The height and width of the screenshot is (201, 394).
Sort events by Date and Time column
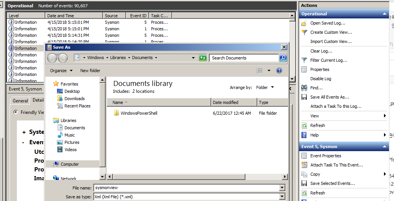tap(74, 16)
